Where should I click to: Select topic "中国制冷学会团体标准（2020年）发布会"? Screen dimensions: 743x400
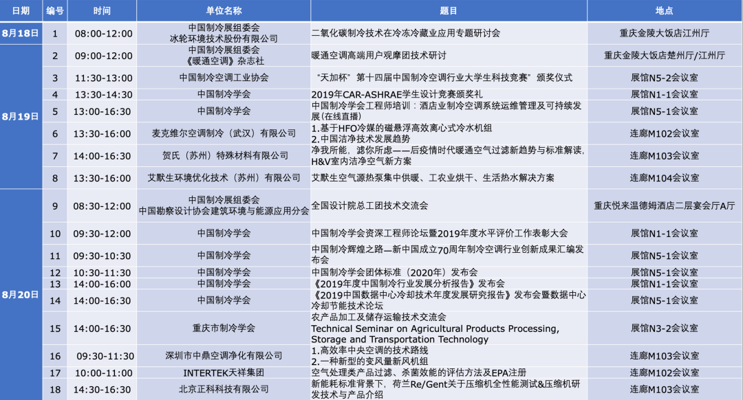click(394, 272)
